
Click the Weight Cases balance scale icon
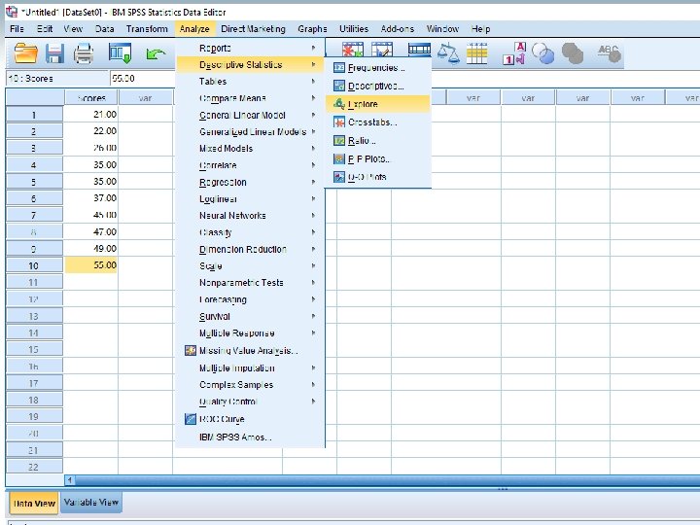coord(448,53)
